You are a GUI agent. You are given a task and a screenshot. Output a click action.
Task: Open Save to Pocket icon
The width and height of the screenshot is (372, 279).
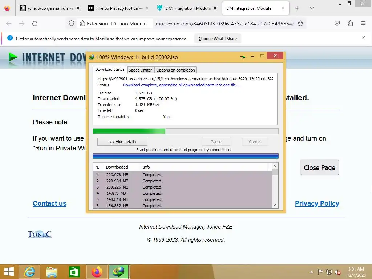[337, 24]
